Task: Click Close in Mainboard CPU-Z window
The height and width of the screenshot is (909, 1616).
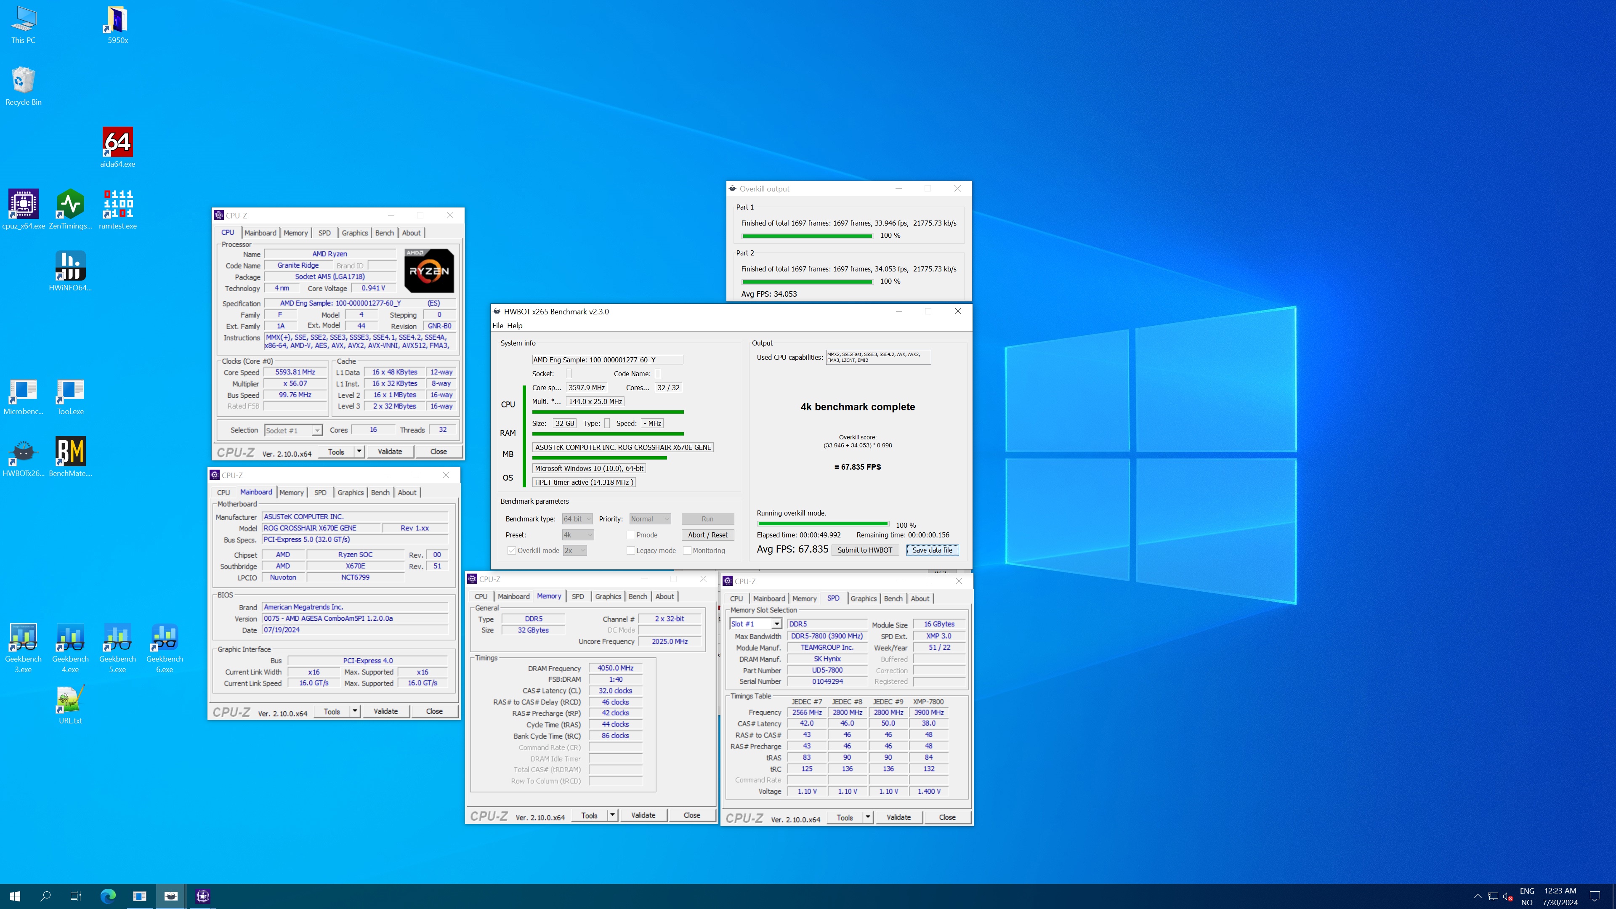Action: pyautogui.click(x=434, y=711)
